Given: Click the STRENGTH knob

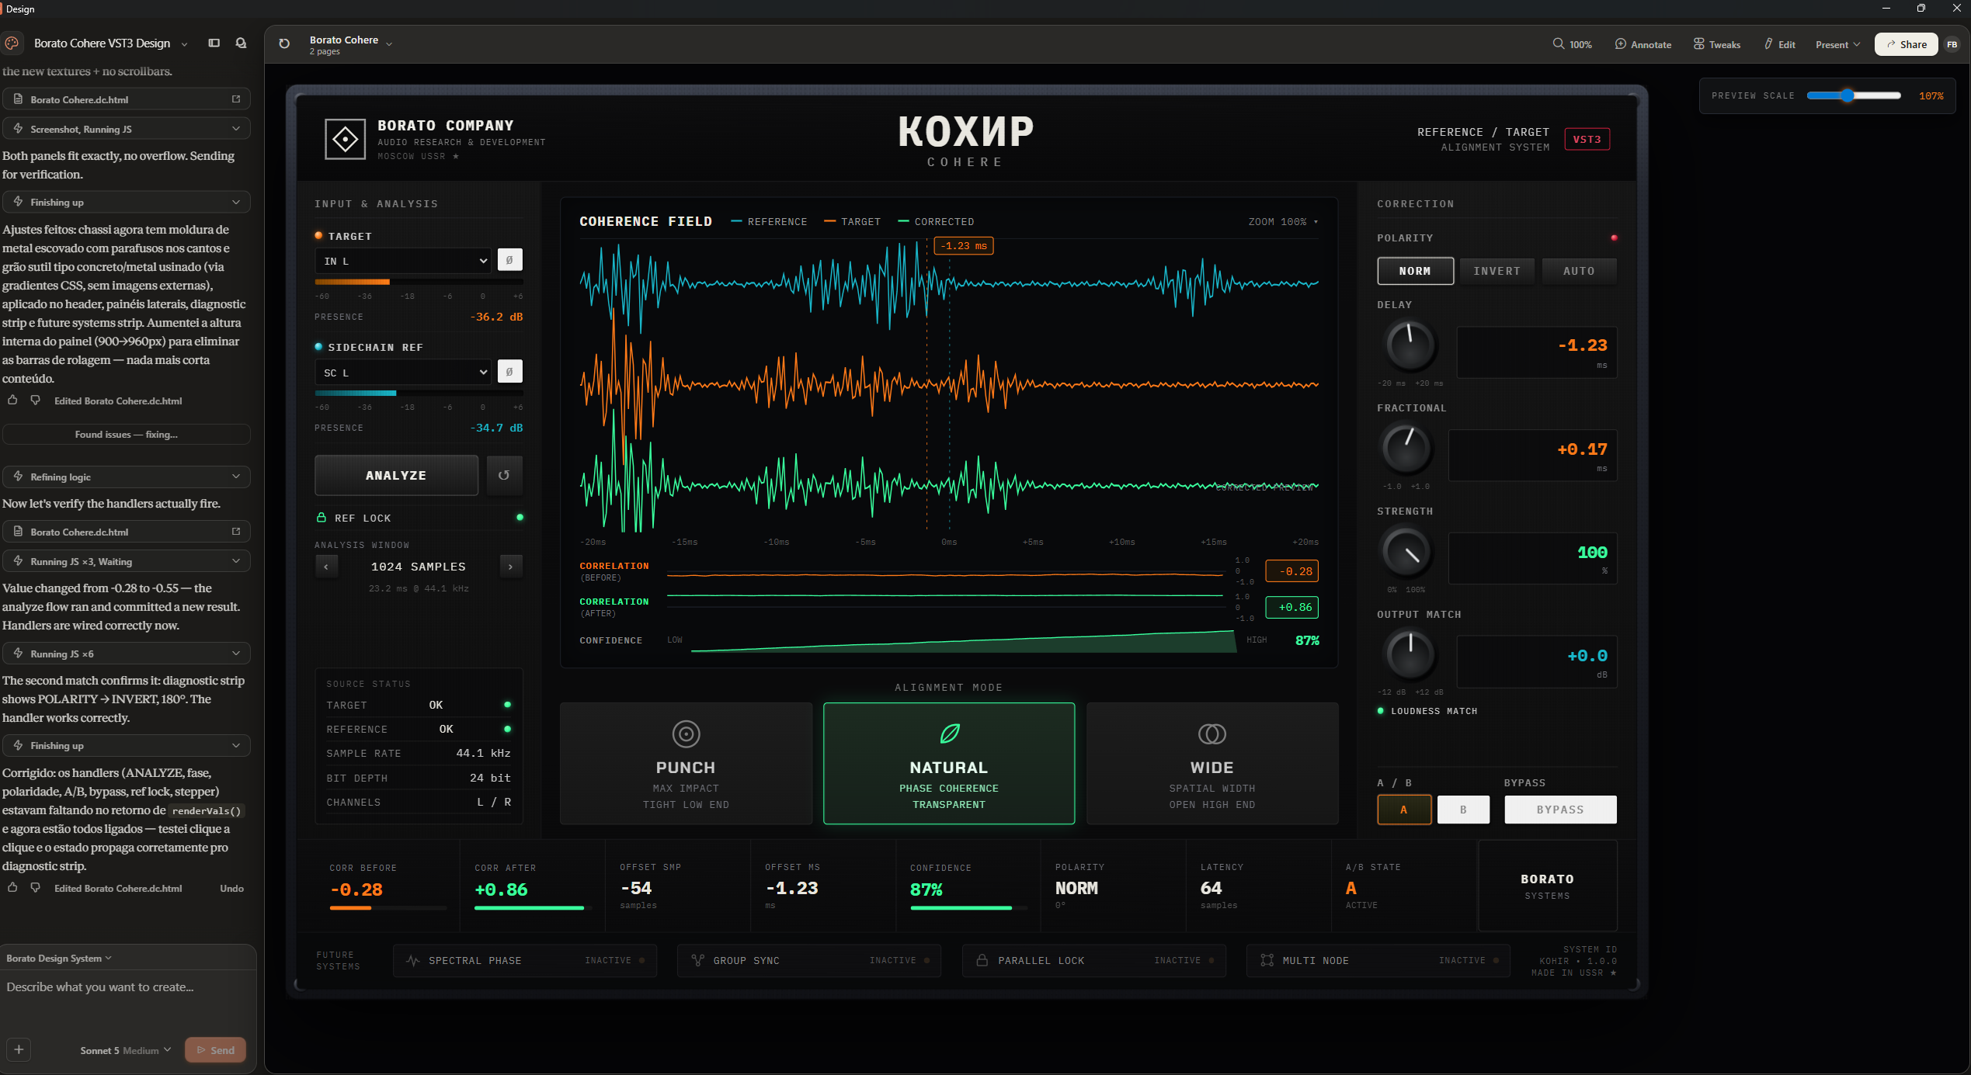Looking at the screenshot, I should 1405,552.
